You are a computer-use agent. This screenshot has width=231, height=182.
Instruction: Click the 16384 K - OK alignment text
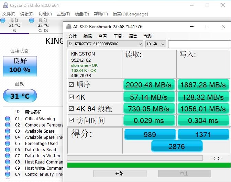(x=84, y=71)
